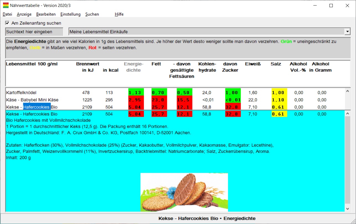This screenshot has width=356, height=224.
Task: Click yellow Salz cell 1,10 for Babybel
Action: point(279,100)
